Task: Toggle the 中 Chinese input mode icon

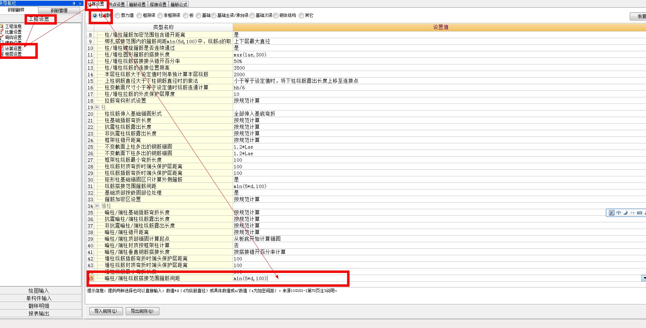Action: 619,213
